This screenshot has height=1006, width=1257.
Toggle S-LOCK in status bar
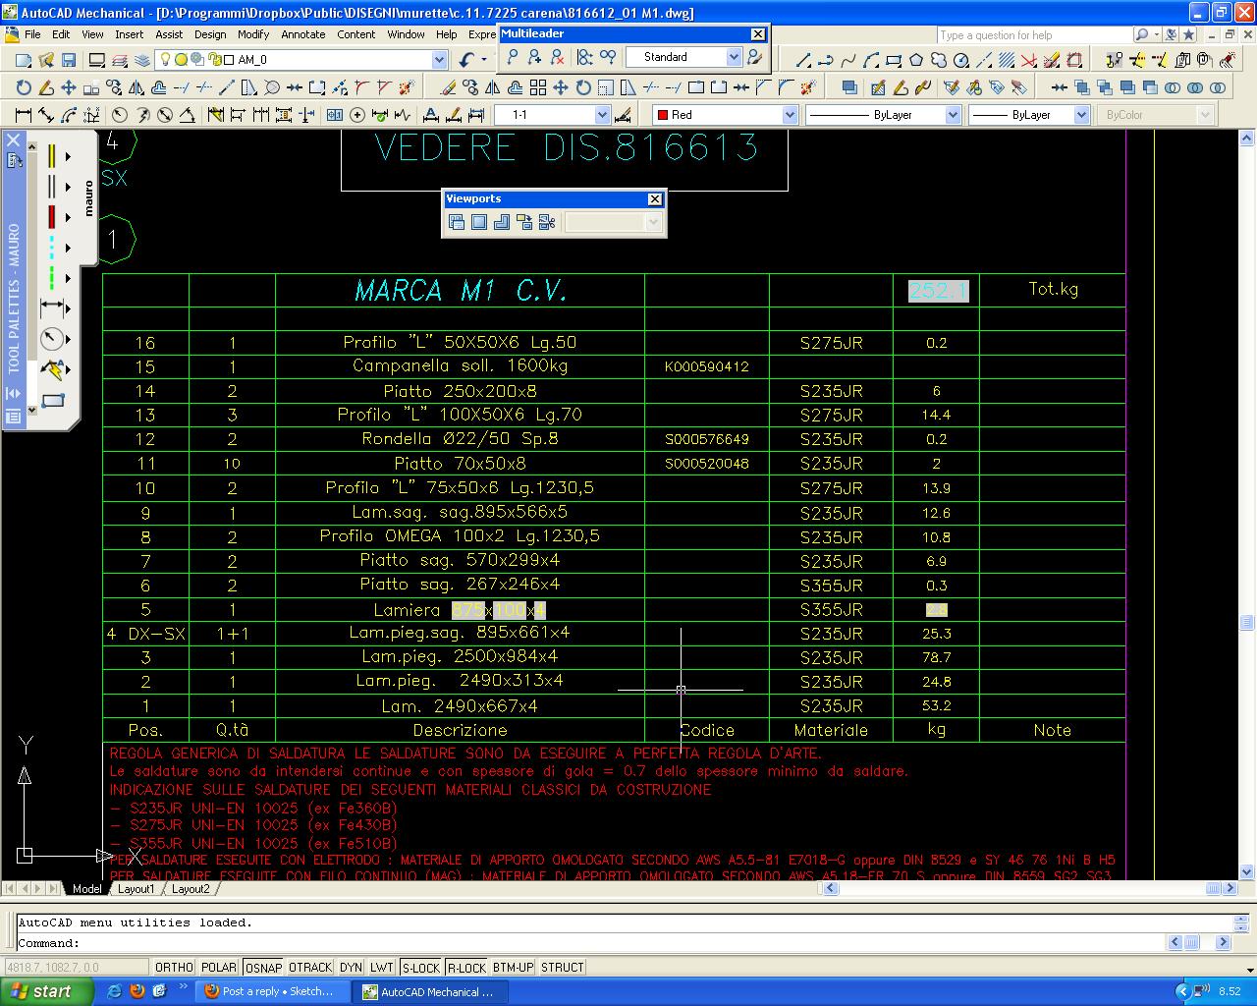[421, 968]
